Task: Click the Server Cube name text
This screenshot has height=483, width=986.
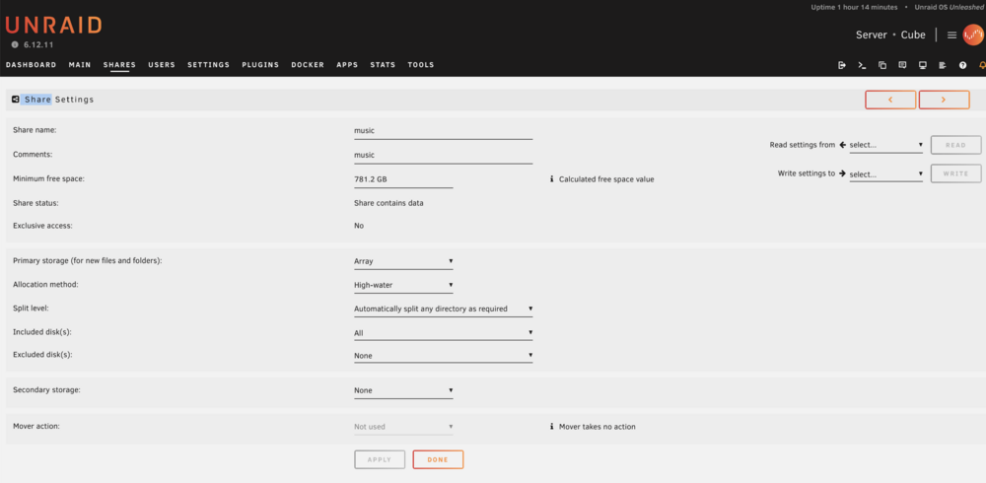Action: (x=890, y=35)
